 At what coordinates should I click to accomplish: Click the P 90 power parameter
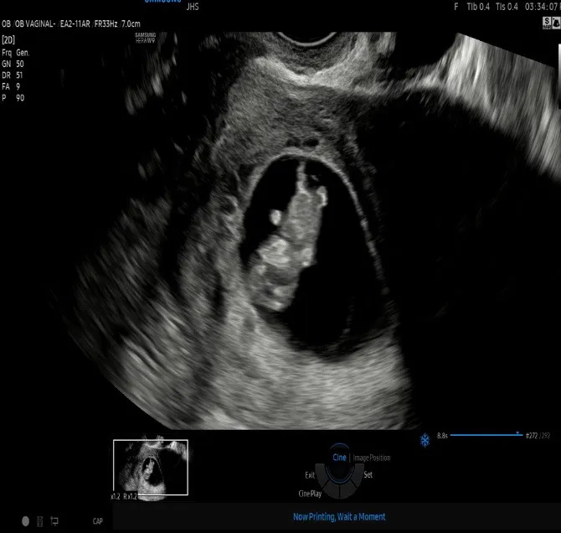pos(13,98)
